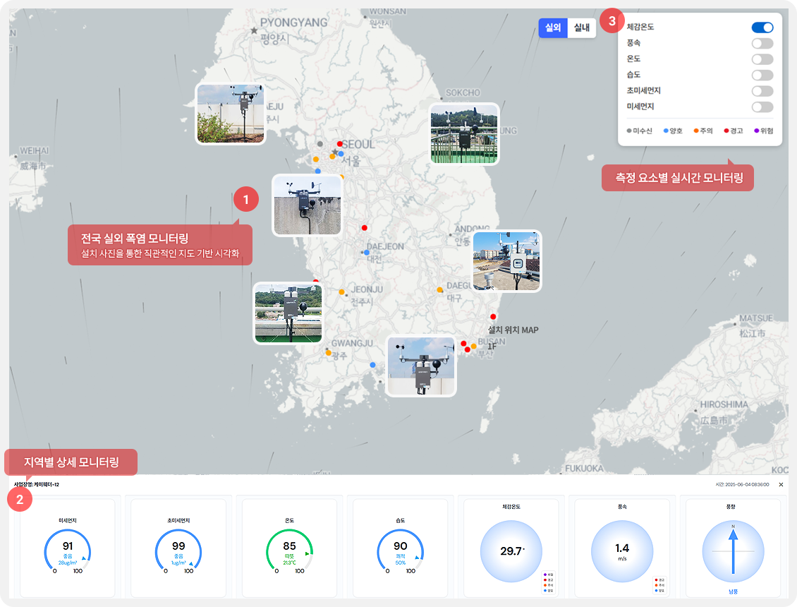Image resolution: width=797 pixels, height=607 pixels.
Task: Click the 온도 gauge showing 85
Action: pyautogui.click(x=289, y=551)
